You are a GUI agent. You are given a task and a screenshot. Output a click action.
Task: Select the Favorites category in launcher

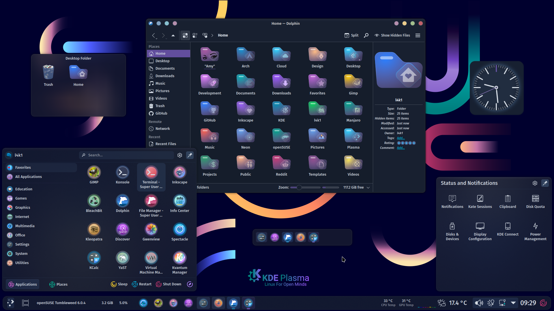[x=41, y=167]
